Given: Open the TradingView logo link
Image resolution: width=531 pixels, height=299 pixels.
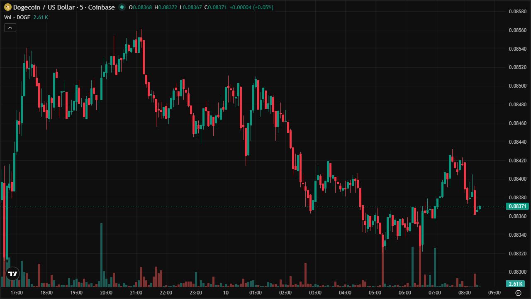Looking at the screenshot, I should click(13, 274).
